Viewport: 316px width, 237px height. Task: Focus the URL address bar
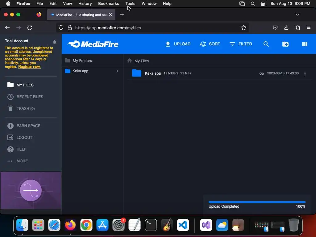pyautogui.click(x=152, y=27)
